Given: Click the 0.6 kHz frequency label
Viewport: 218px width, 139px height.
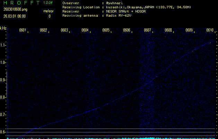Looking at the screenshot, I should click(3, 132).
